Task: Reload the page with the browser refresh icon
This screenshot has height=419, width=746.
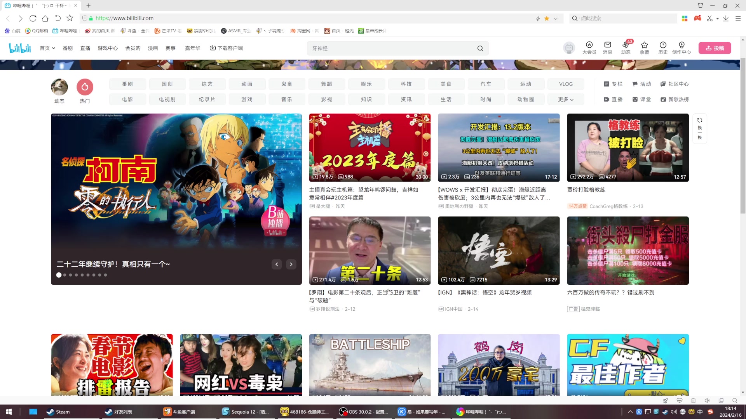Action: (33, 18)
